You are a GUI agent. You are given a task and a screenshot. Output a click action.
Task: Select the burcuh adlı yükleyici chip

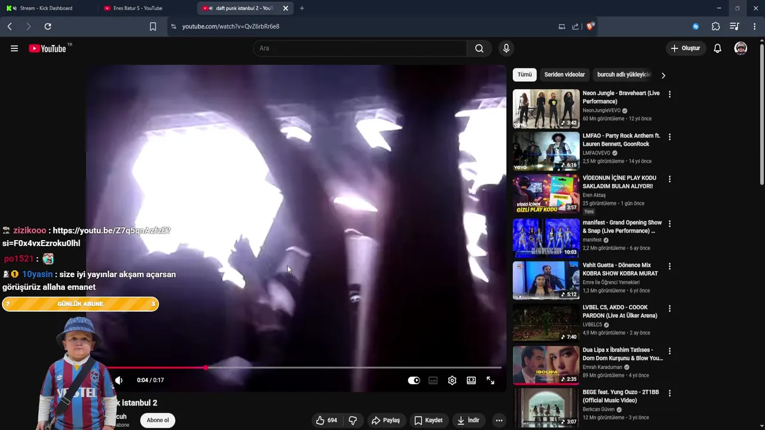point(623,75)
